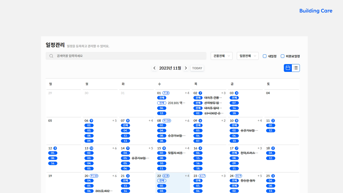The height and width of the screenshot is (193, 343).
Task: Select date 04 in the calendar
Action: coord(268,93)
